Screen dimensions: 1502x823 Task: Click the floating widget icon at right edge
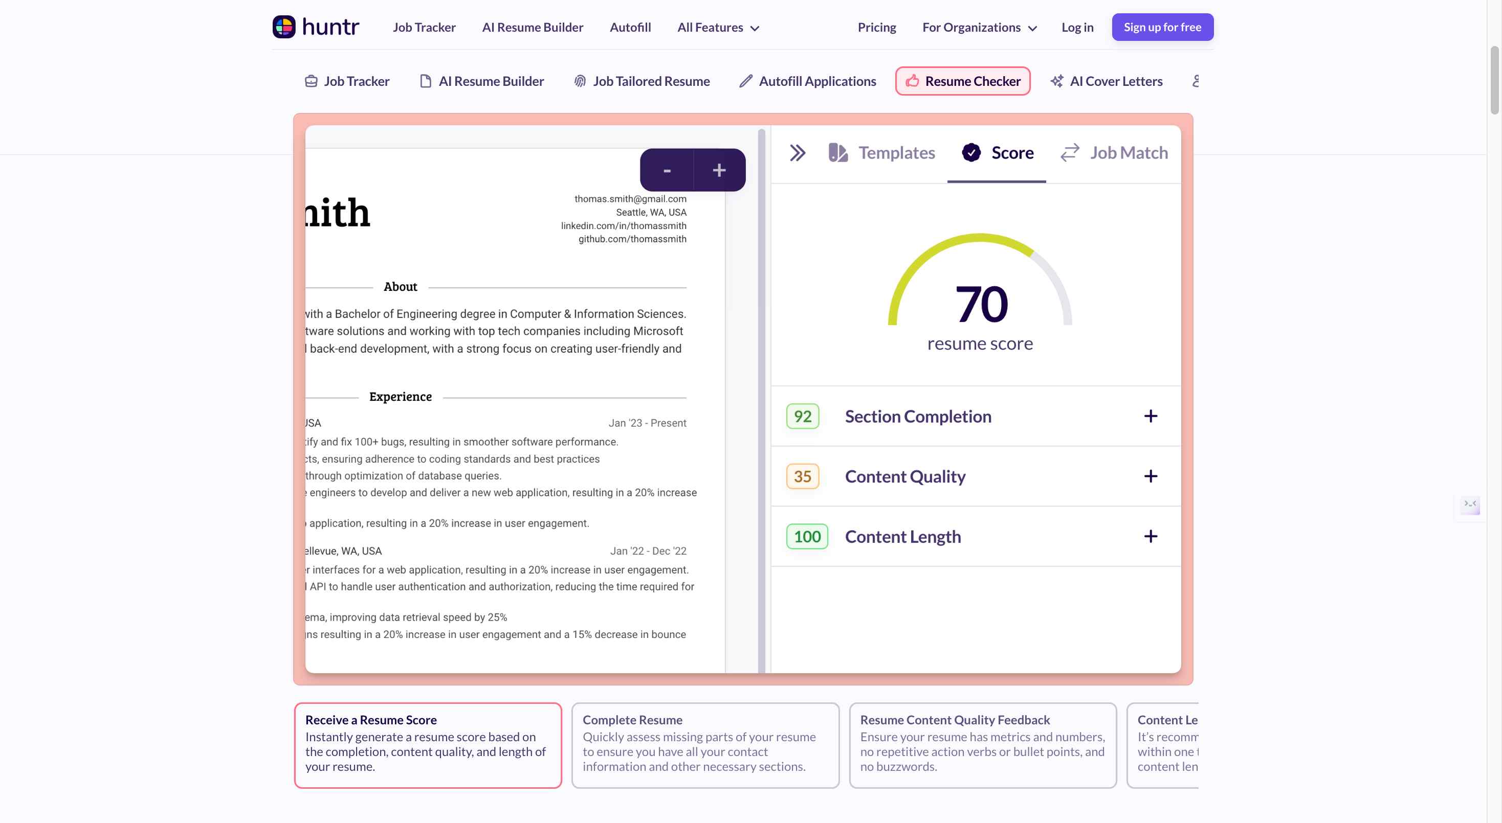tap(1469, 505)
